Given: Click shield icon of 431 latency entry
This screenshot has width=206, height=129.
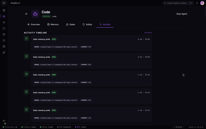Looking at the screenshot, I should [26, 74].
